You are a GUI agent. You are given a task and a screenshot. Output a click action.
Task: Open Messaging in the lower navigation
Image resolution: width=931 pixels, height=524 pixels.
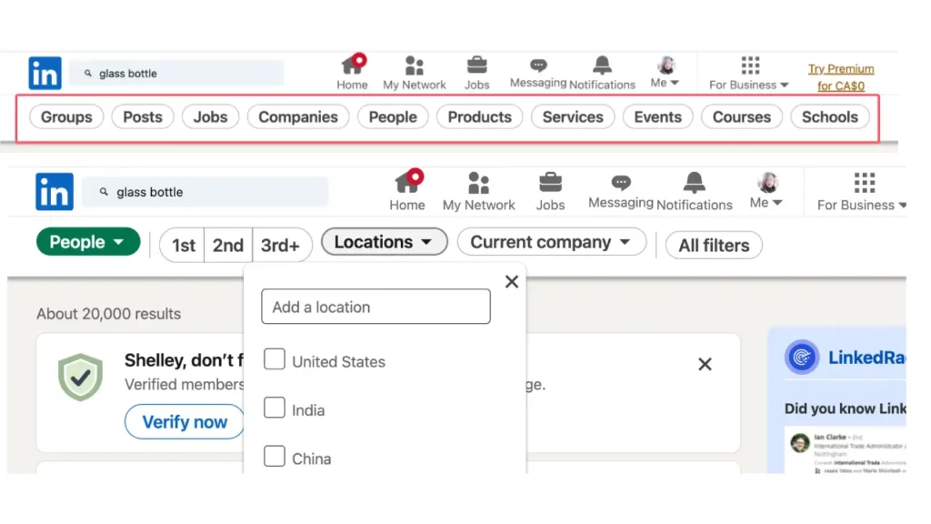tap(620, 191)
